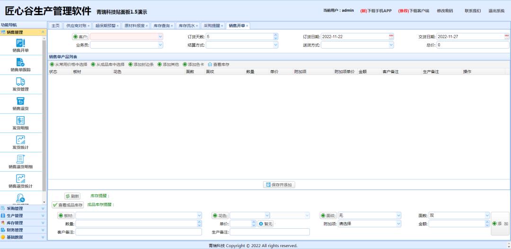The image size is (511, 249).
Task: Click the 面纹 add button
Action: pos(328,216)
